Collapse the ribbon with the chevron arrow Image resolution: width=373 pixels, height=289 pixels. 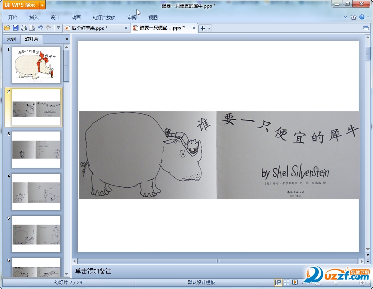click(345, 17)
